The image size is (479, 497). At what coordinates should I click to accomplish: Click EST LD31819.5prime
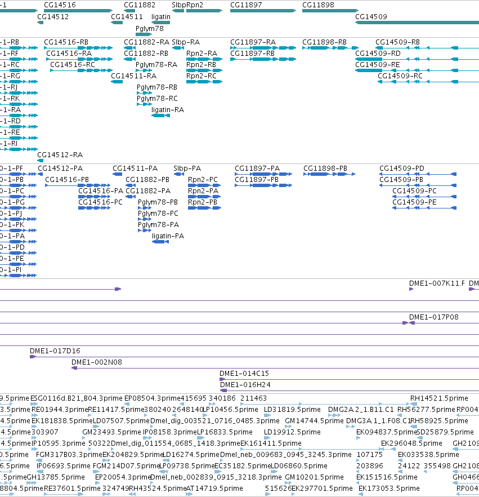[x=292, y=410]
